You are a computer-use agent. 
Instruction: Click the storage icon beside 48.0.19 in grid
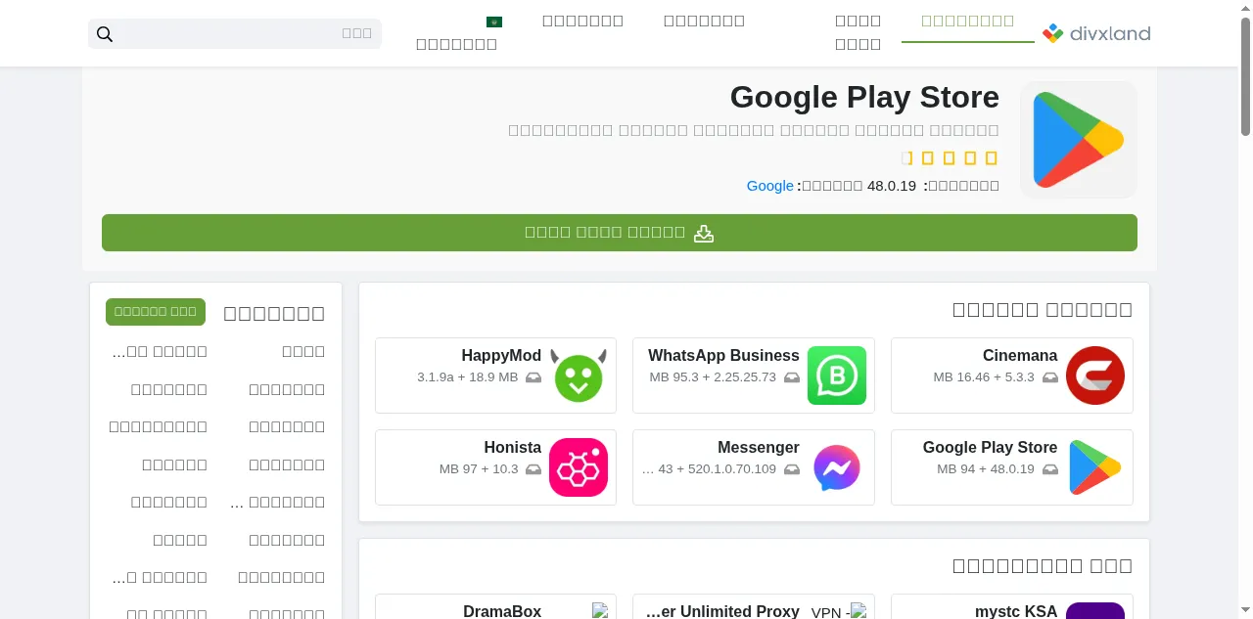point(1050,469)
